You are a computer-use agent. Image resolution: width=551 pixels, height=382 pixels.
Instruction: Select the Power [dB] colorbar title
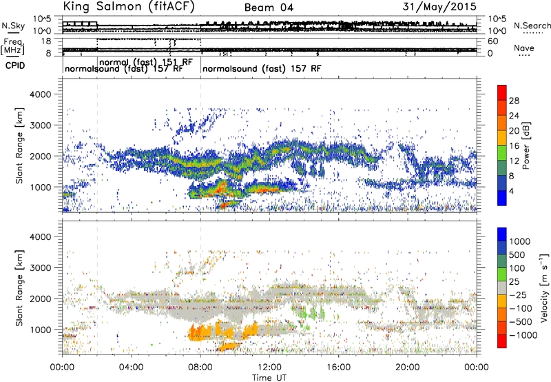tap(526, 145)
